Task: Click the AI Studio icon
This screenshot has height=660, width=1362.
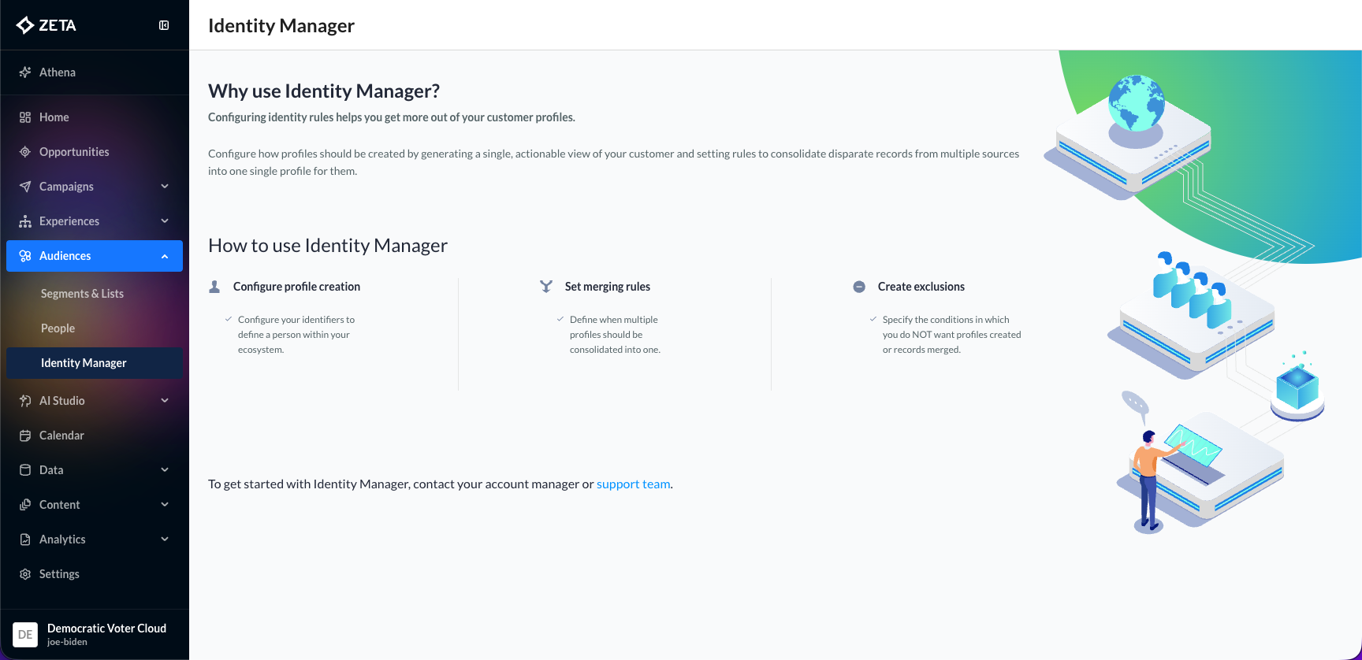Action: 25,401
